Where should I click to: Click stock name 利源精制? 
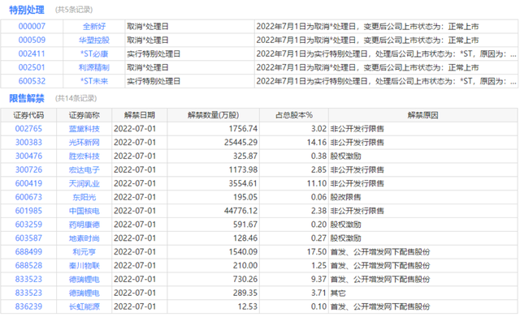[x=94, y=67]
